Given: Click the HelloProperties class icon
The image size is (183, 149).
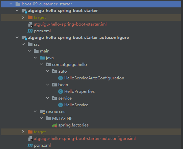Looking at the screenshot, I should click(61, 91).
